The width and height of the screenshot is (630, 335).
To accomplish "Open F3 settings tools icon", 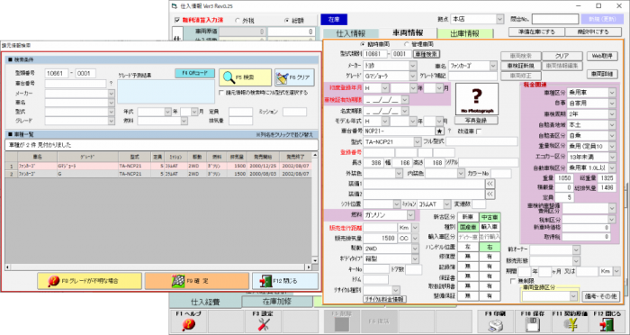I will coord(263,324).
